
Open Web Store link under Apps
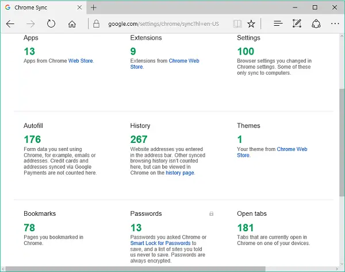click(x=80, y=61)
